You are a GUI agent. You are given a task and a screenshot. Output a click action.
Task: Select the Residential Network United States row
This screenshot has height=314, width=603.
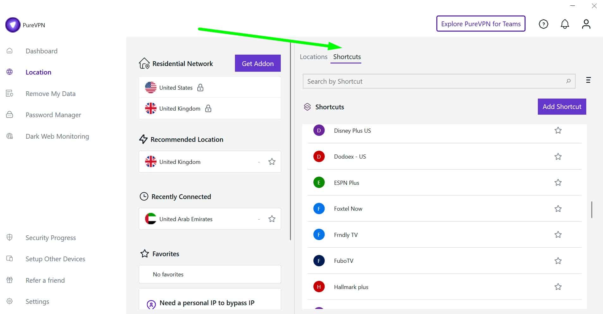[x=210, y=88]
